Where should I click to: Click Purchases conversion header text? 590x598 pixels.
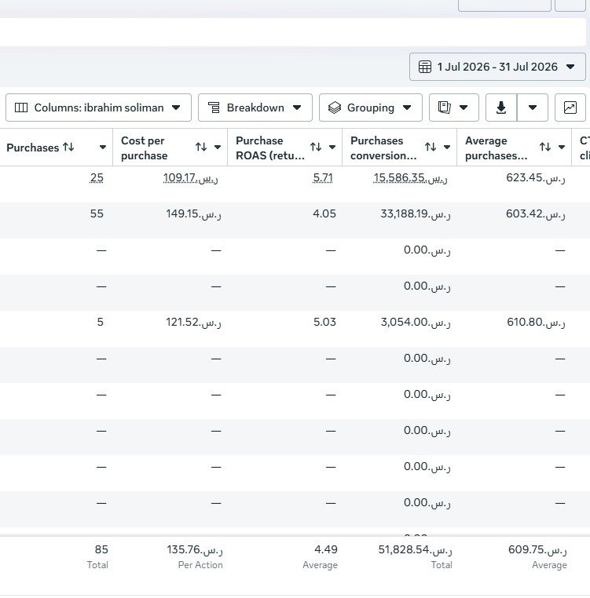pos(383,148)
